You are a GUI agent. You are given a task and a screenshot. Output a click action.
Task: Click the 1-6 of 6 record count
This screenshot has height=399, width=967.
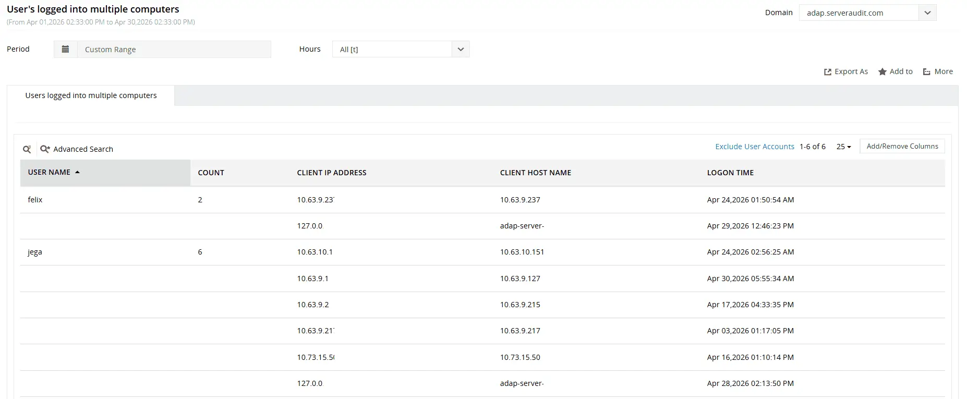813,147
